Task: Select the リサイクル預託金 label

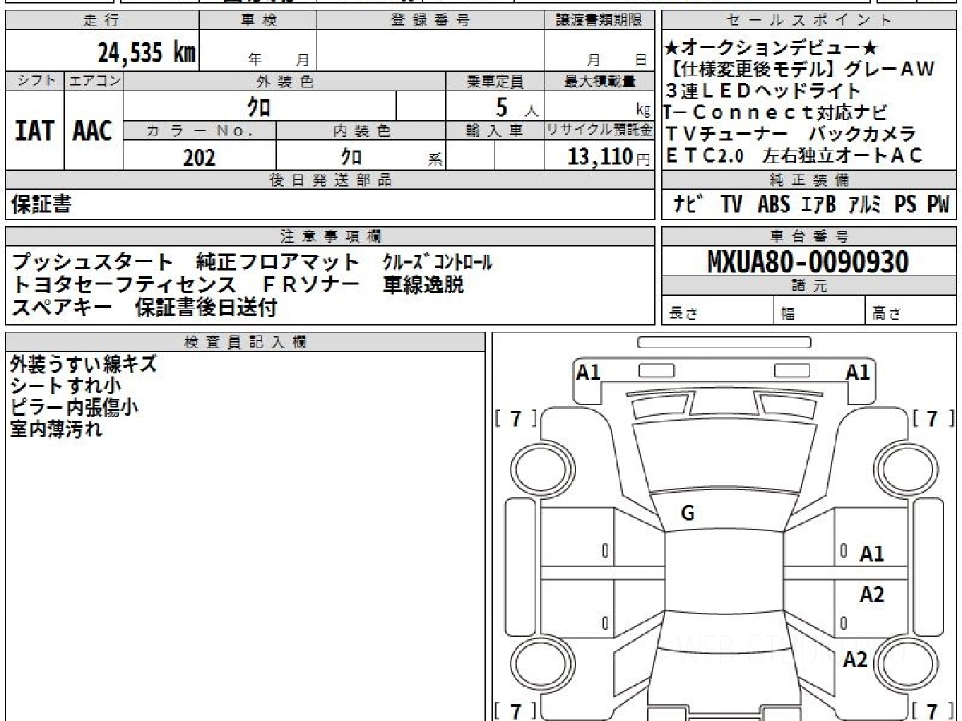Action: [599, 131]
